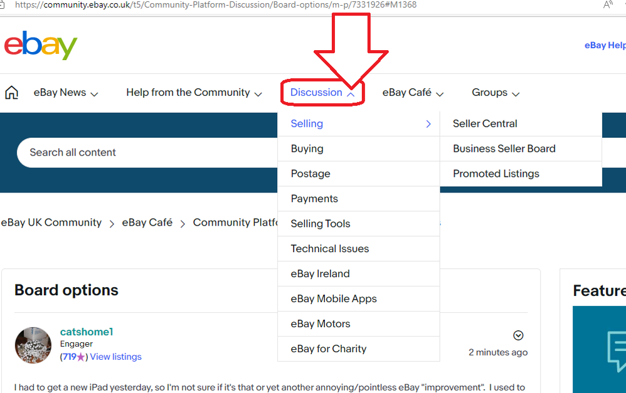This screenshot has width=626, height=393.
Task: Click the Search all content field
Action: click(x=147, y=152)
